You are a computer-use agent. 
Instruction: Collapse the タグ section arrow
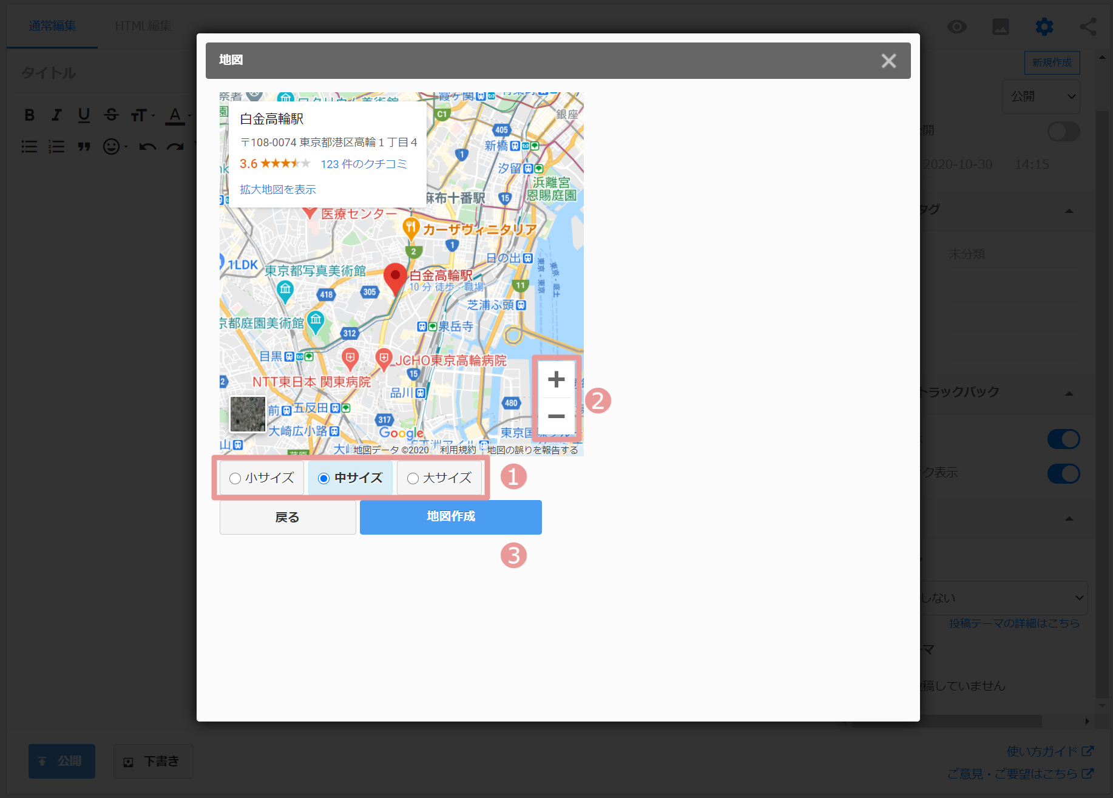pyautogui.click(x=1069, y=211)
